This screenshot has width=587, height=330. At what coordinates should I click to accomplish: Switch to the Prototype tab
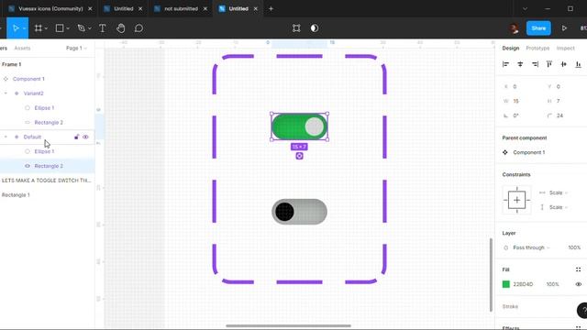click(537, 49)
